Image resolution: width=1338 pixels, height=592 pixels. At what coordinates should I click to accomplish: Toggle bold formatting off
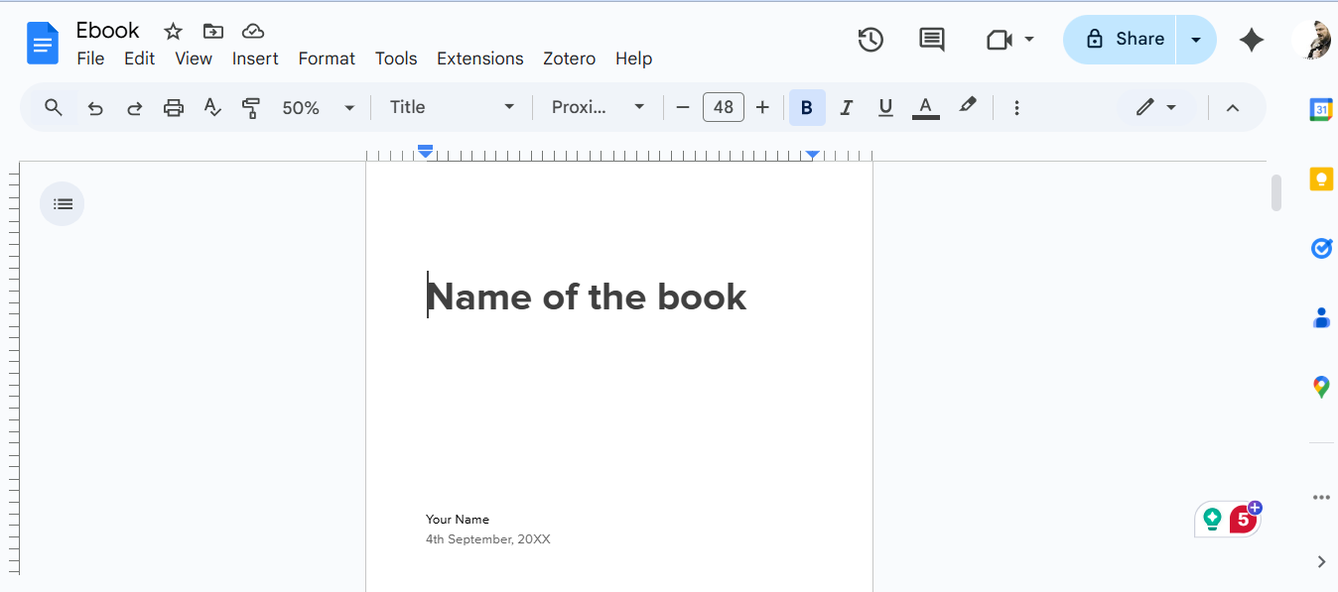[807, 106]
